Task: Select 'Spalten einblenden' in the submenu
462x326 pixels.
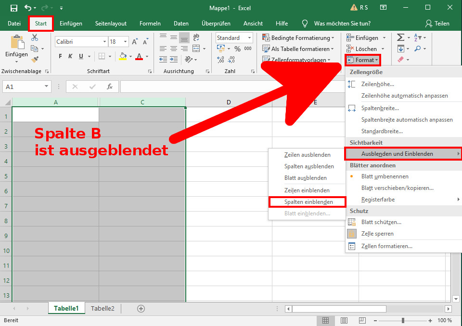Action: tap(308, 202)
